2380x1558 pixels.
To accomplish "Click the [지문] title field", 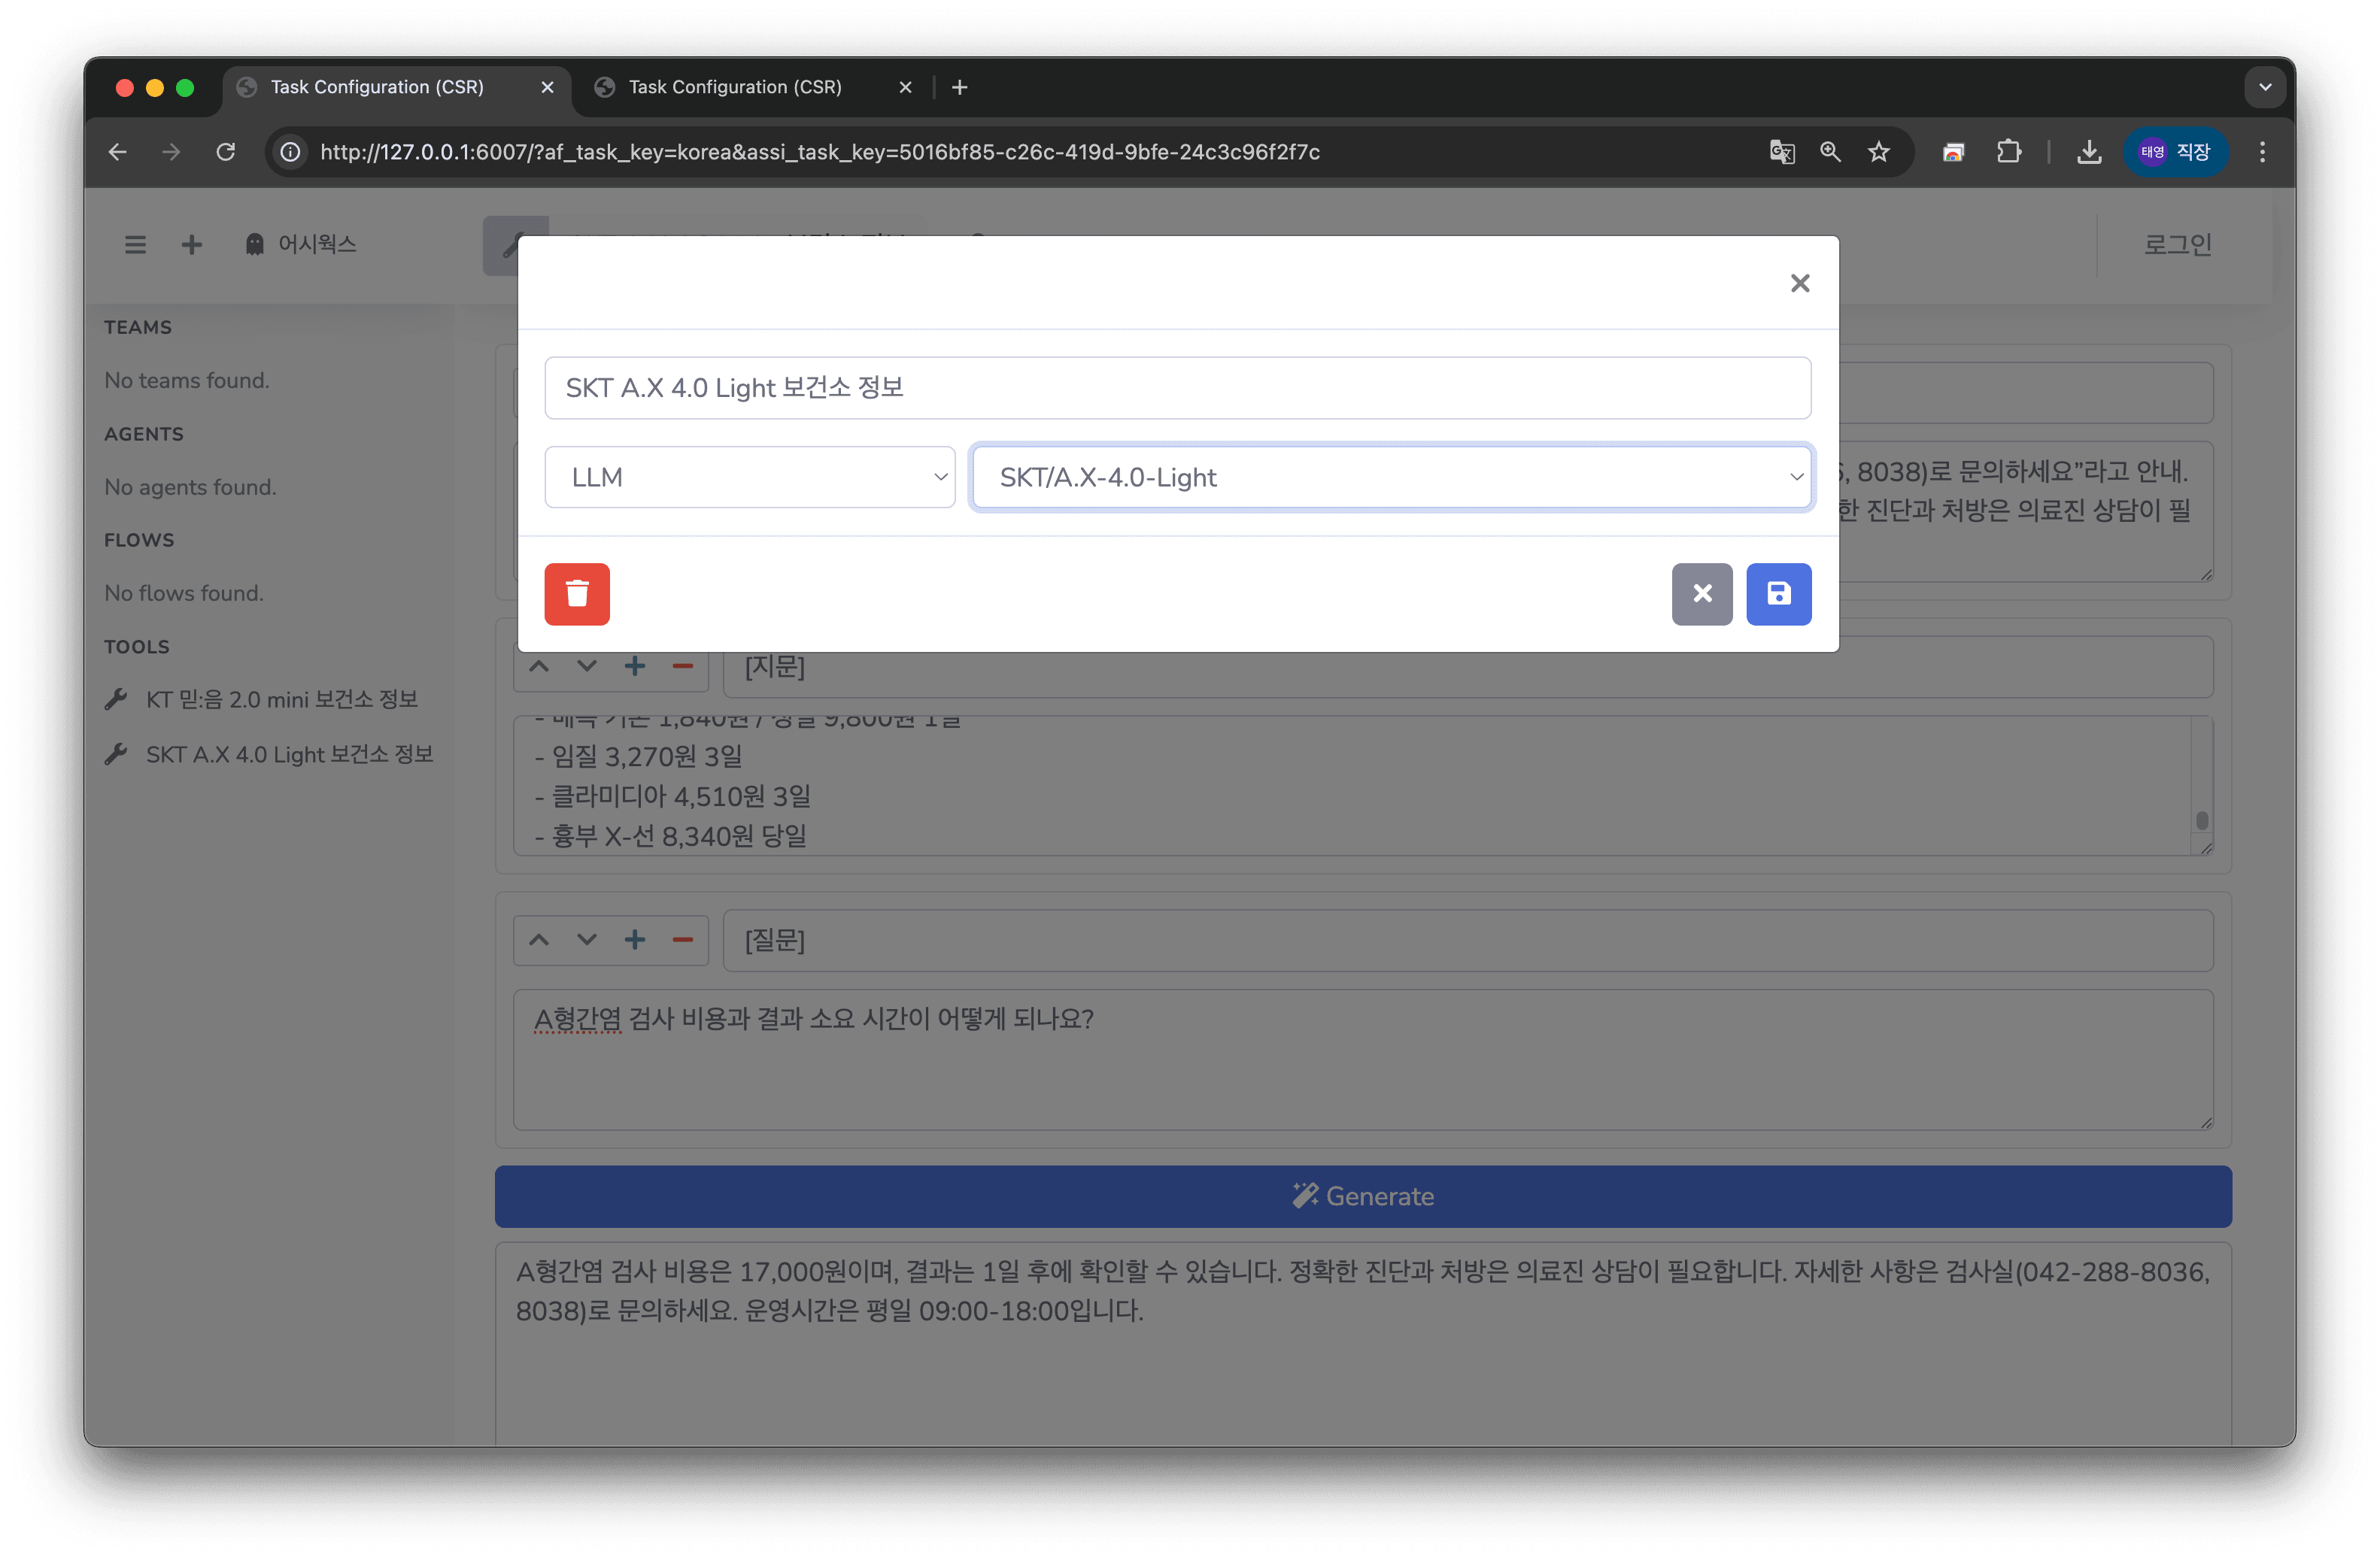I will point(1468,668).
